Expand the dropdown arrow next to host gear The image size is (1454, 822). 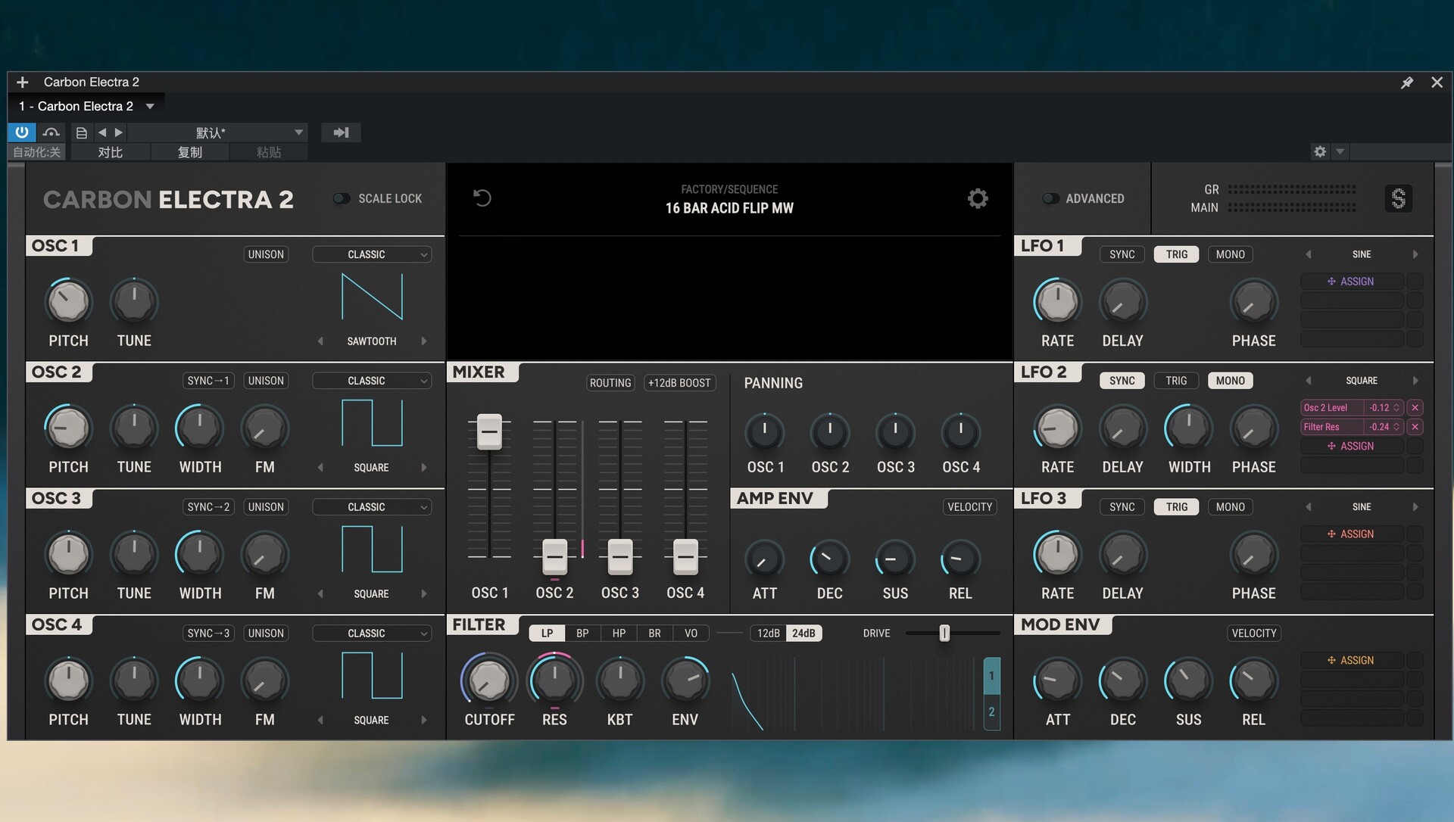click(x=1340, y=151)
